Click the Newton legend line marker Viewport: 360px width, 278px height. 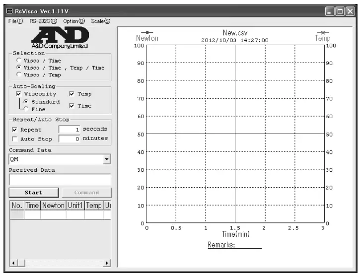coord(147,32)
